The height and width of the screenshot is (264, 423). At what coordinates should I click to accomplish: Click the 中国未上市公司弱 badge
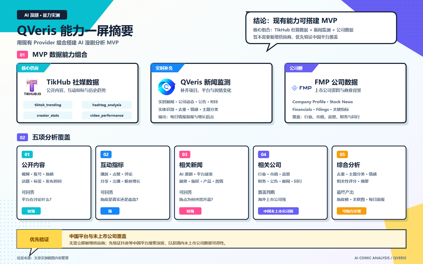[x=278, y=211]
